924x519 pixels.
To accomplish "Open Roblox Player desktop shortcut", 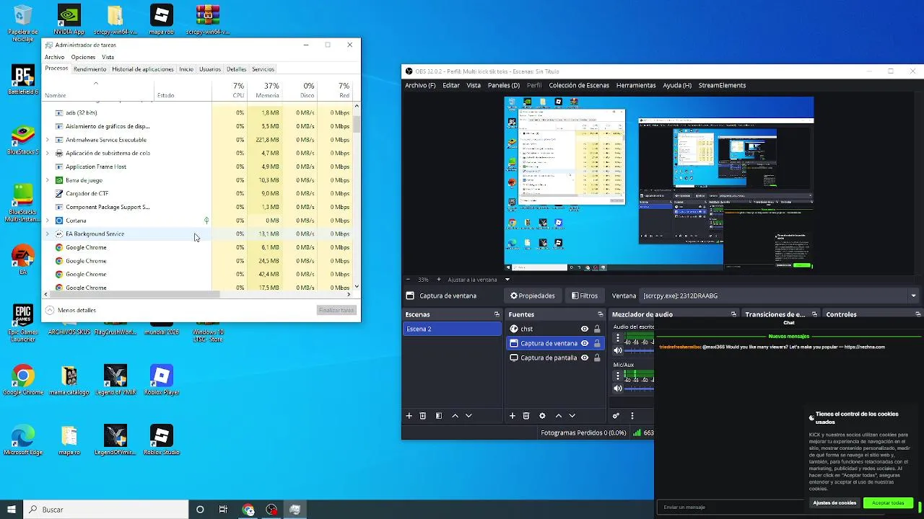I will pos(162,380).
